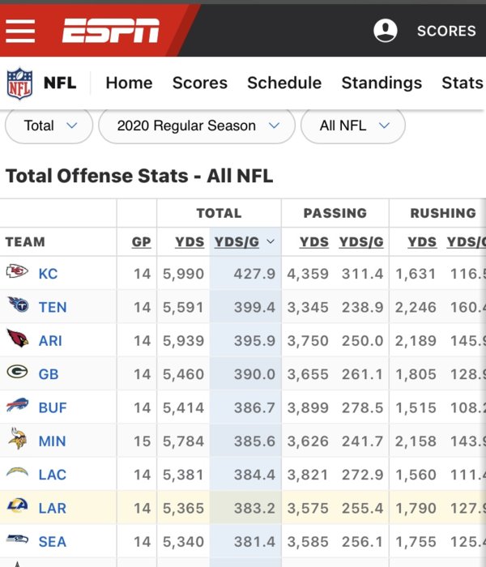This screenshot has width=486, height=567.
Task: Go to the Standings tab
Action: click(x=382, y=83)
